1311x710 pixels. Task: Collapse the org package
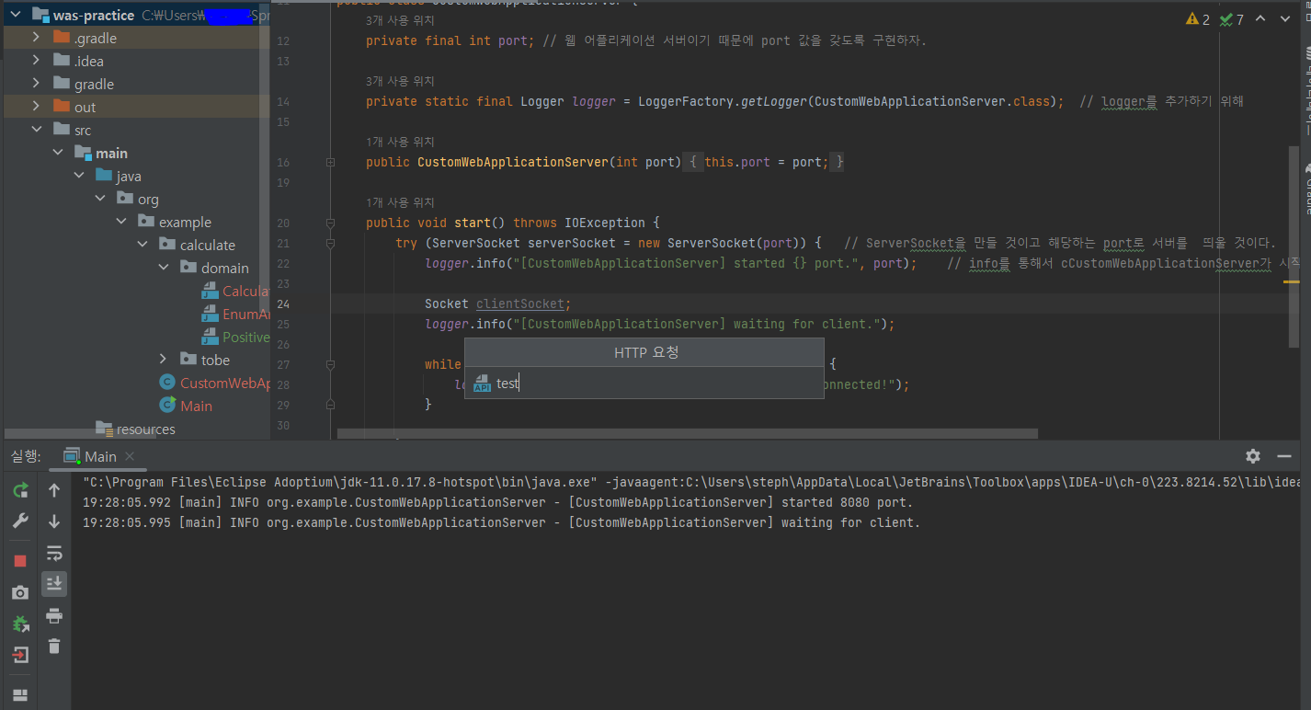click(x=99, y=199)
